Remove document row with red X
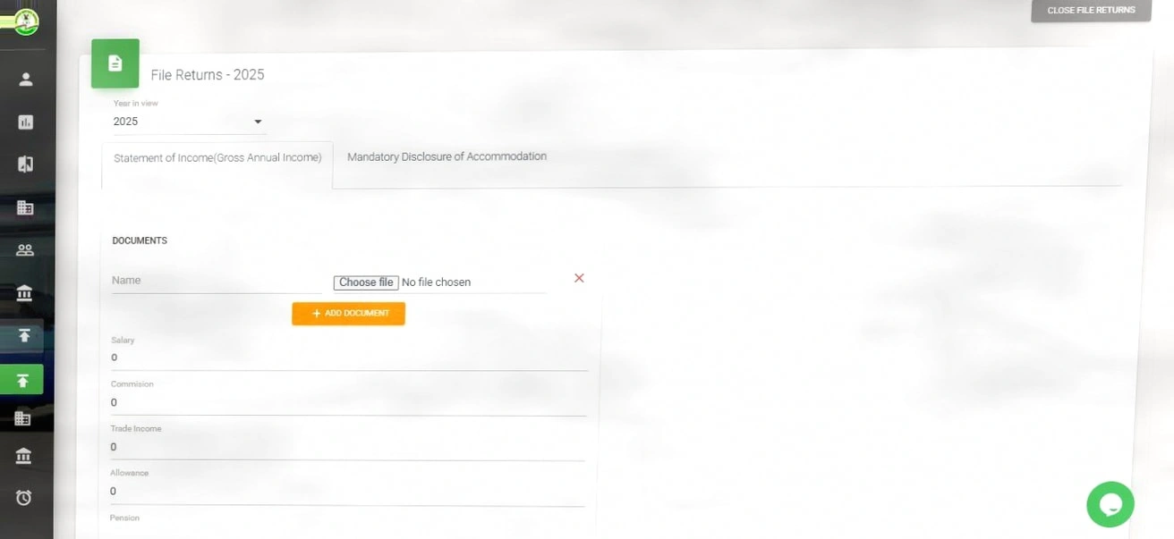Viewport: 1174px width, 539px height. coord(579,279)
